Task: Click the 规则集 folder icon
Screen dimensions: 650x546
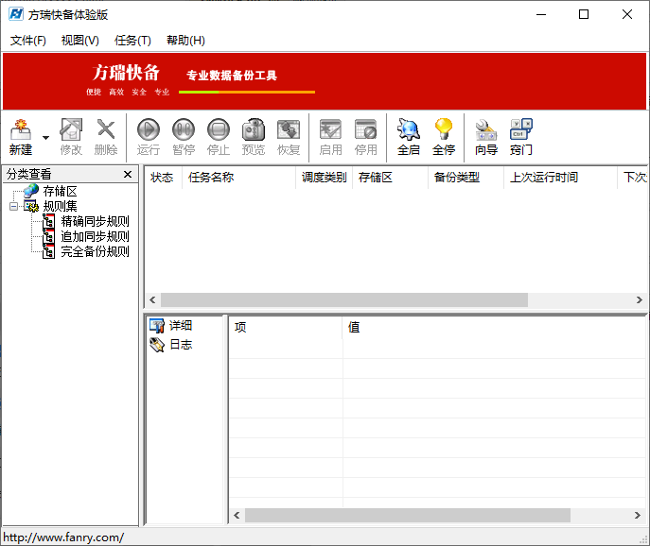Action: (31, 206)
